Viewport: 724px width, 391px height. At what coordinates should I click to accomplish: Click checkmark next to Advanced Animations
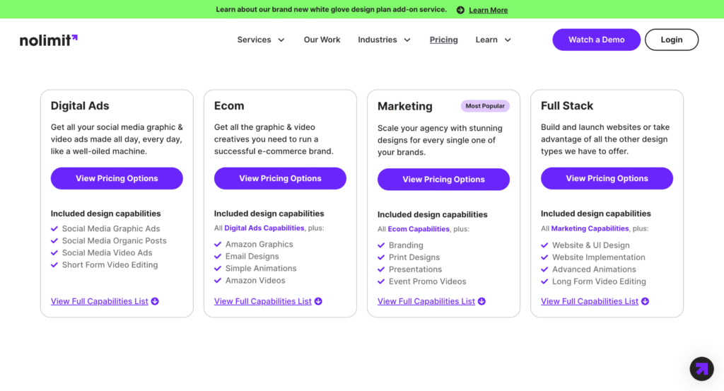coord(545,269)
